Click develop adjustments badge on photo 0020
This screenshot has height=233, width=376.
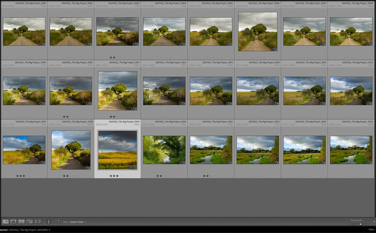(183, 162)
